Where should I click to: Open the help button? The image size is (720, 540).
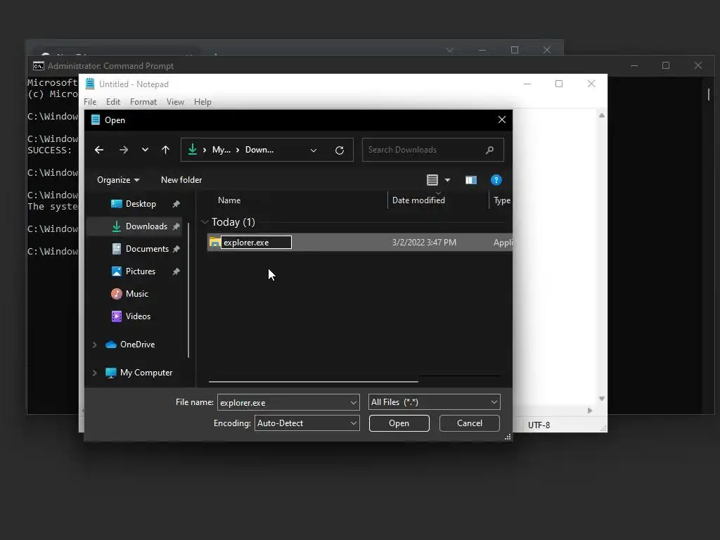[x=496, y=180]
